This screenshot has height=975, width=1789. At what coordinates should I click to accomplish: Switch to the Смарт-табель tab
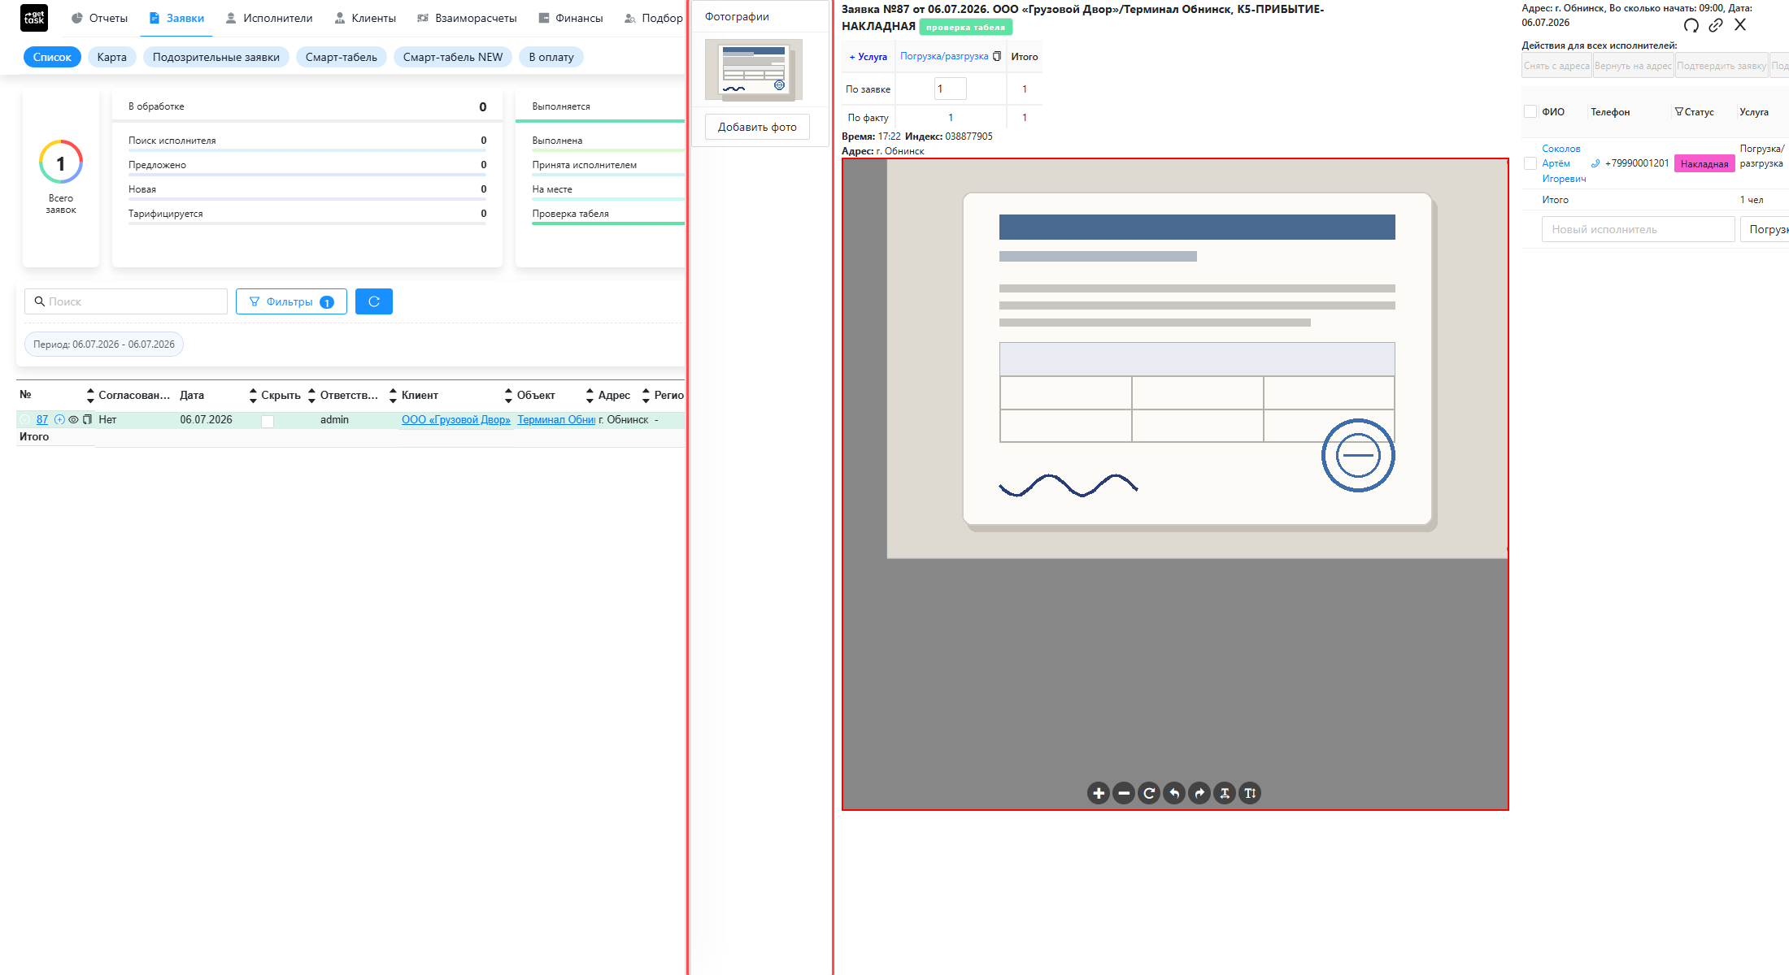(x=342, y=57)
